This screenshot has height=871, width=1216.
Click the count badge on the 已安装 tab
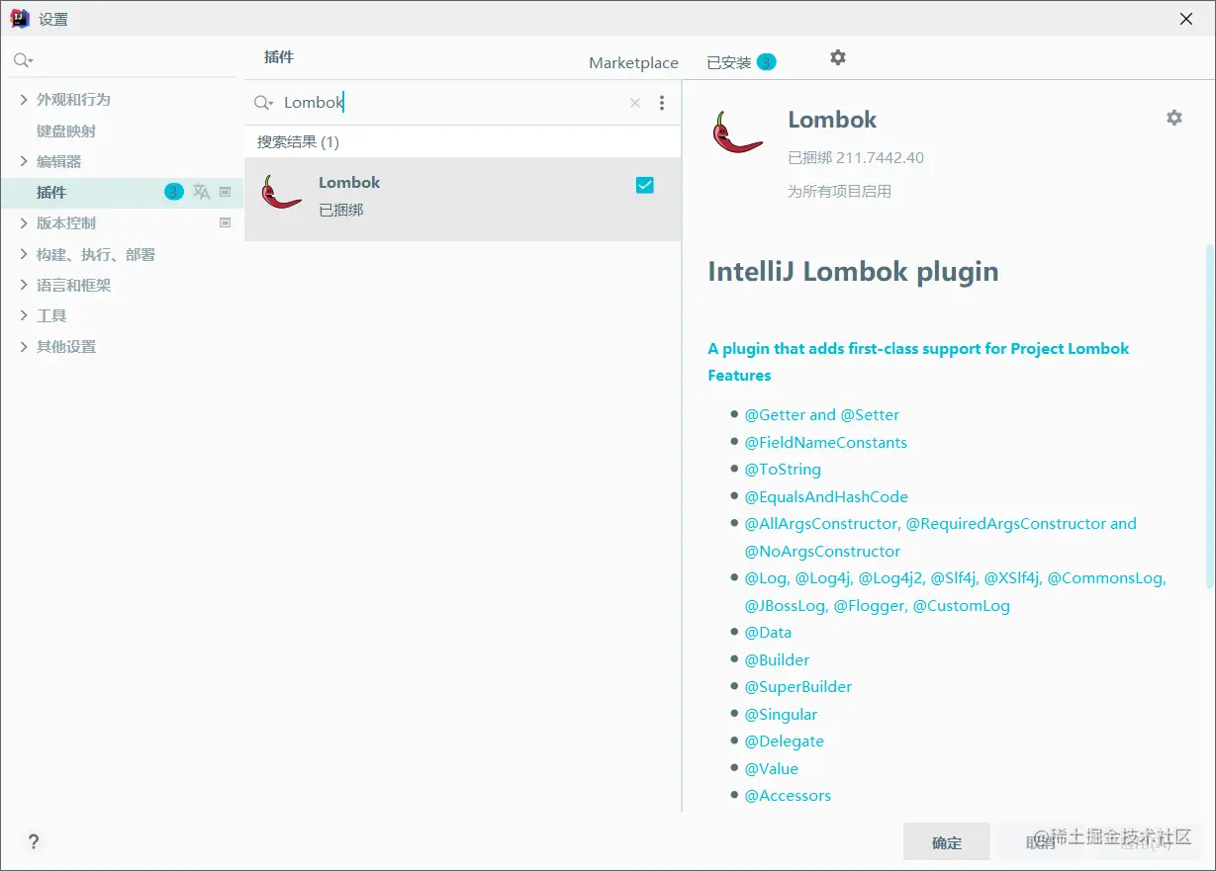click(x=766, y=61)
